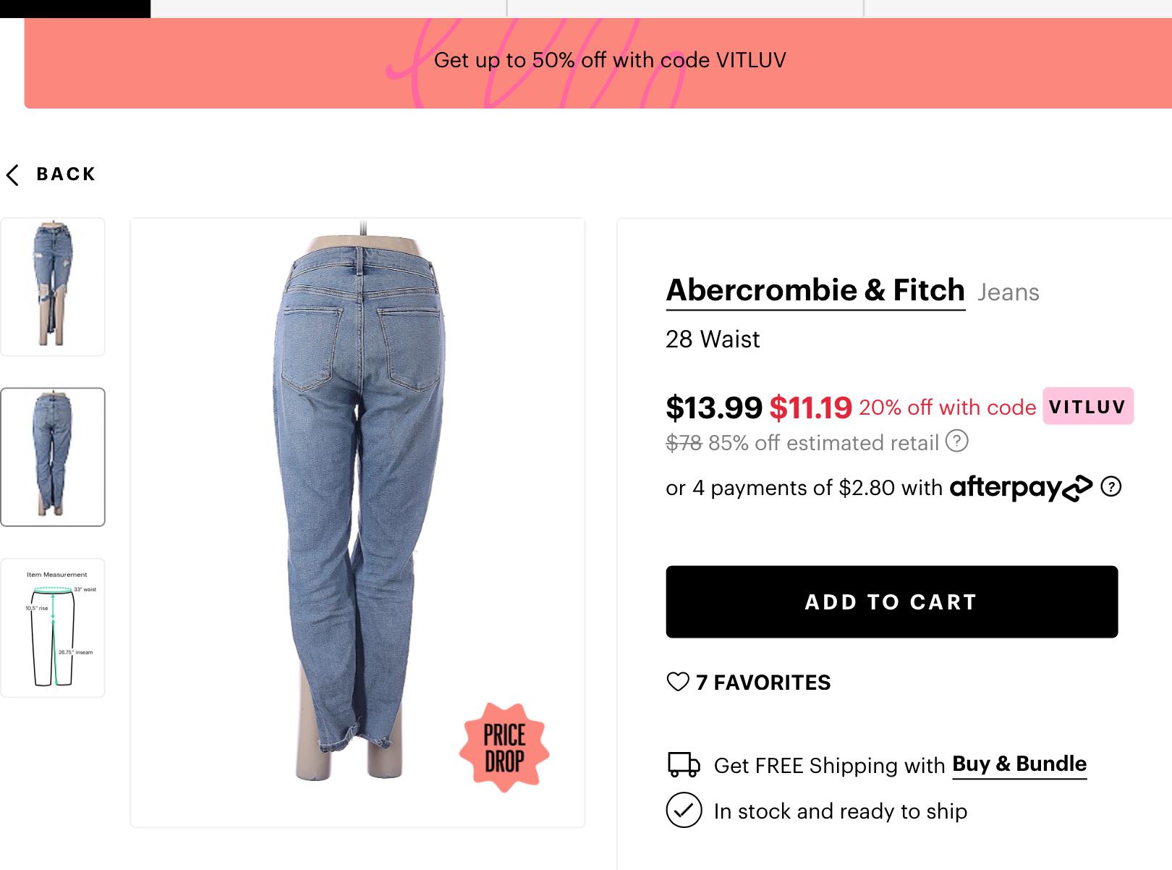
Task: Click the 7 FAVORITES count text
Action: [x=762, y=681]
